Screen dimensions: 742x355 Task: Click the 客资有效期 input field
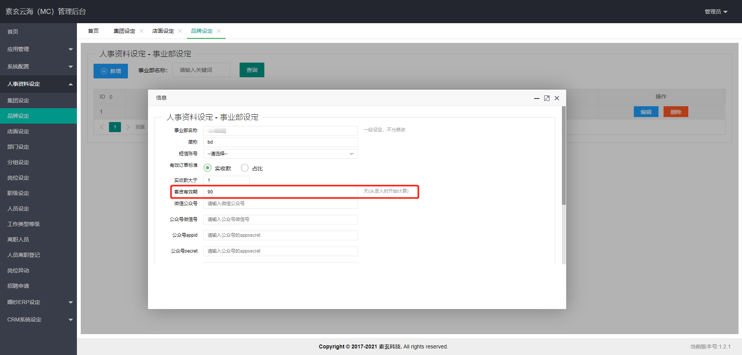click(x=280, y=192)
